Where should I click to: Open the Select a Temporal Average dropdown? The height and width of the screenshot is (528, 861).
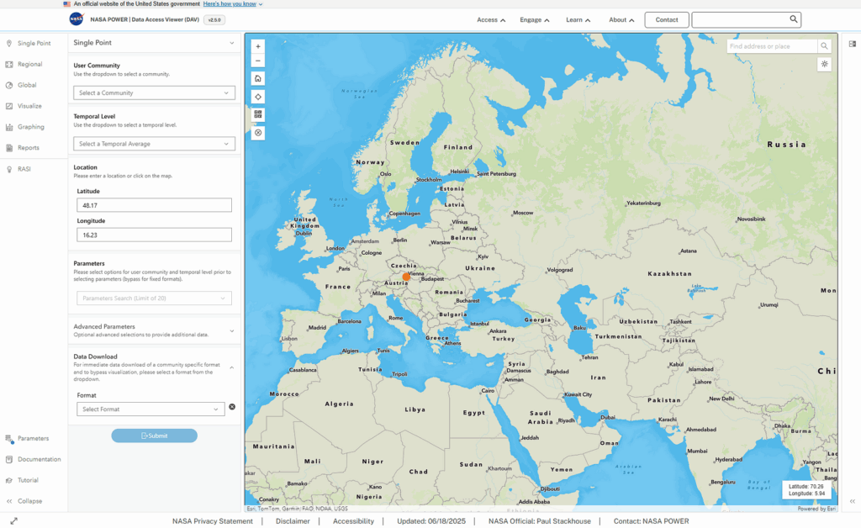click(155, 144)
